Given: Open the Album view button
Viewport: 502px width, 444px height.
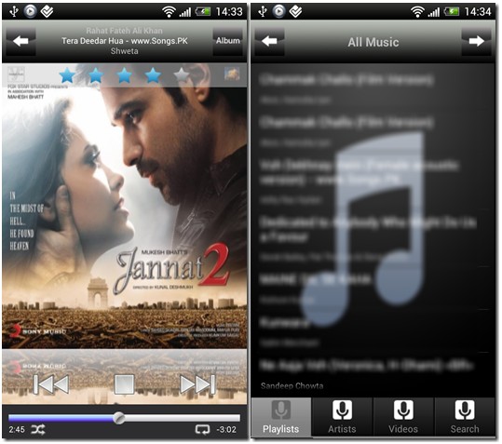Looking at the screenshot, I should pos(227,41).
